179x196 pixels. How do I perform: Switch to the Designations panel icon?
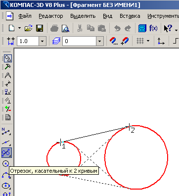(8, 92)
